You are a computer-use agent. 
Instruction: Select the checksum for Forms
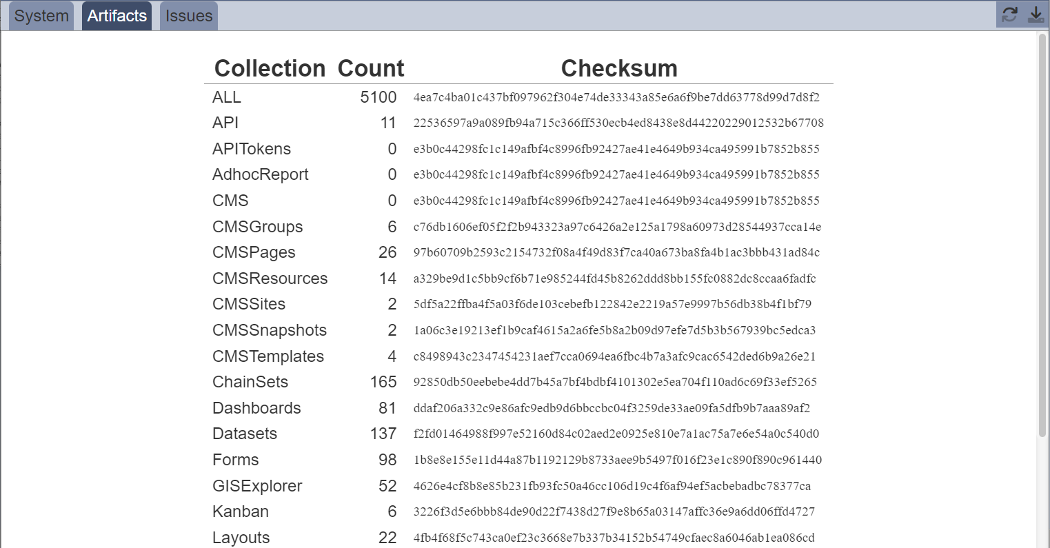618,460
